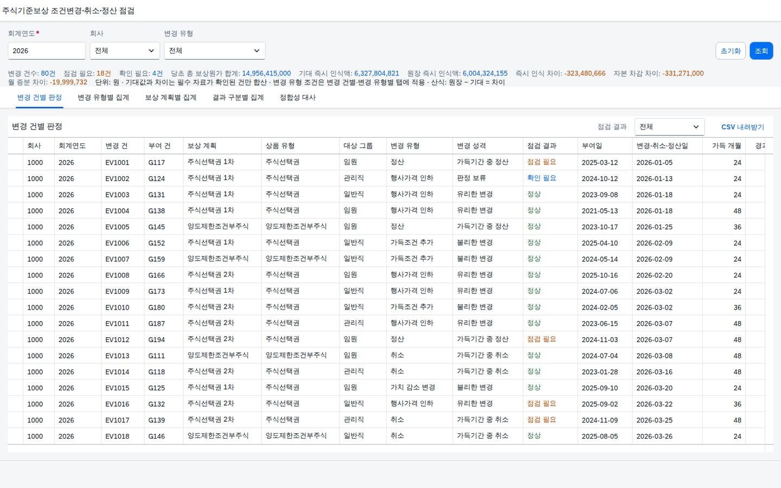Click the 변경 건수 80건 value
The image size is (781, 488).
pyautogui.click(x=48, y=73)
